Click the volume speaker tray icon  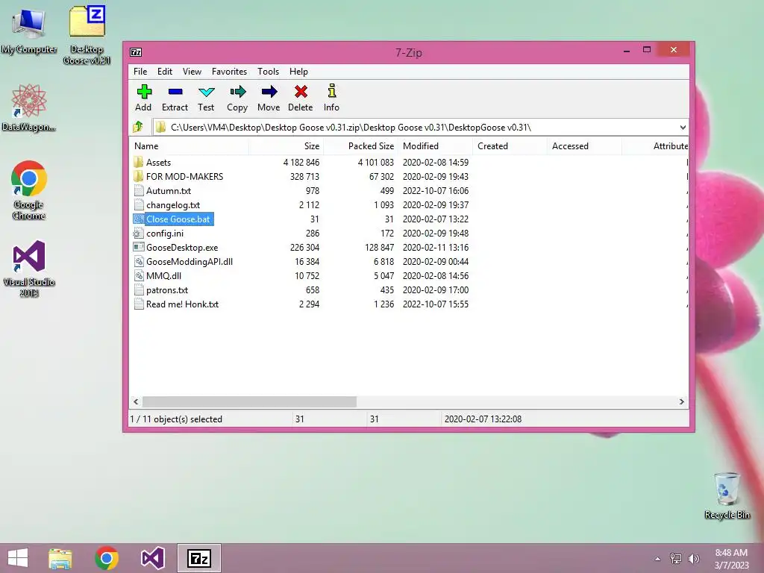point(694,559)
